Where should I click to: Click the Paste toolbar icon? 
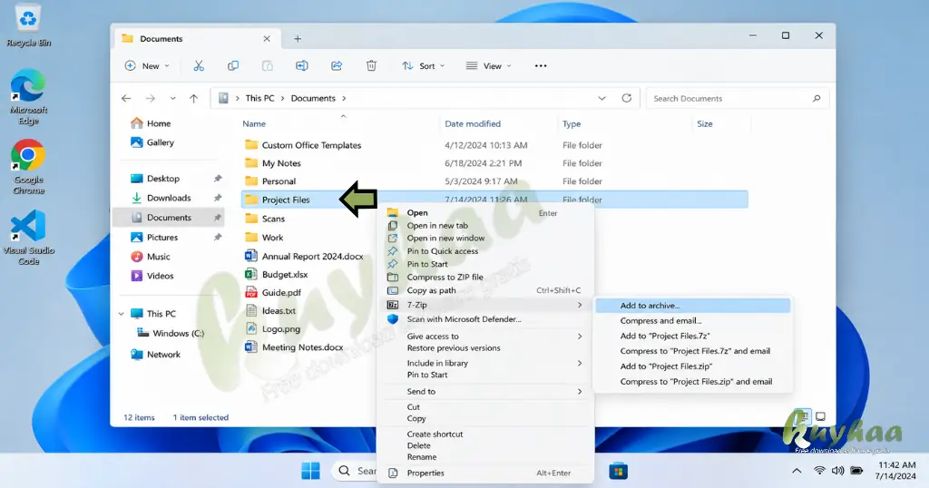coord(268,65)
